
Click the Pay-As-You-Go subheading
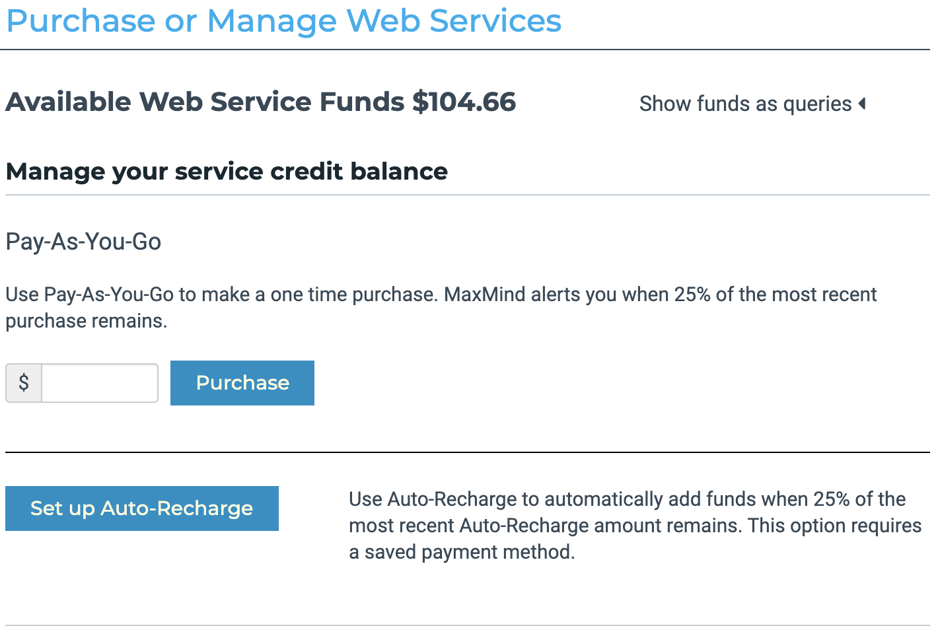(83, 242)
